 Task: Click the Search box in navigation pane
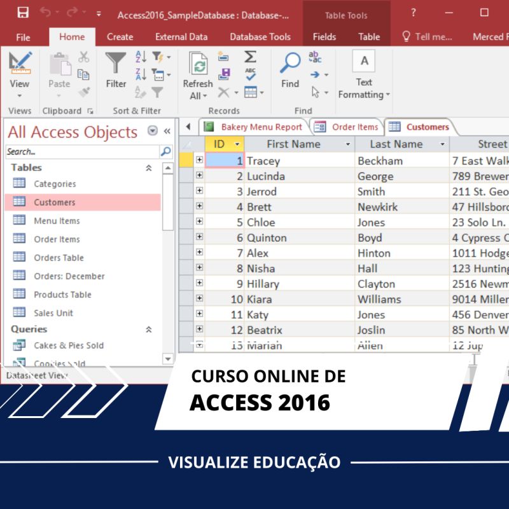(83, 151)
